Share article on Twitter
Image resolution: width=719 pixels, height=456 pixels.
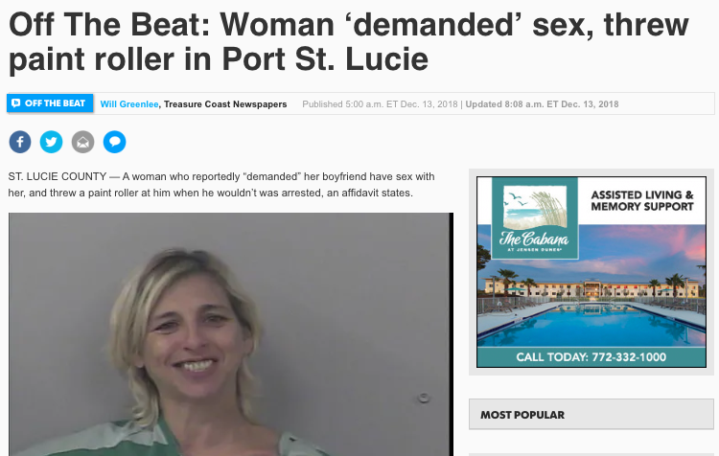[x=52, y=142]
